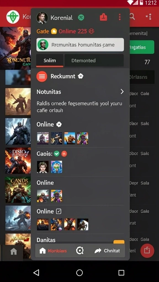The image size is (159, 282).
Task: Open Korenial profile avatar
Action: (x=42, y=18)
